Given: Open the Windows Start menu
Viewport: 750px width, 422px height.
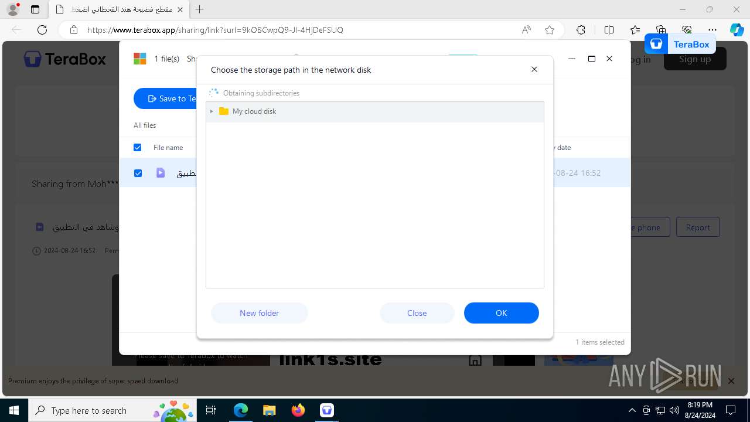Looking at the screenshot, I should point(14,410).
